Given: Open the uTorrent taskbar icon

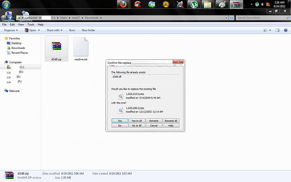Looking at the screenshot, I should [194, 4].
